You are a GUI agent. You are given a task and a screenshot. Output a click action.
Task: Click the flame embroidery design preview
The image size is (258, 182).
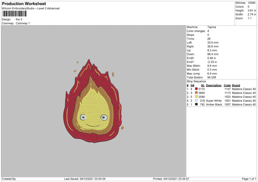(93, 101)
